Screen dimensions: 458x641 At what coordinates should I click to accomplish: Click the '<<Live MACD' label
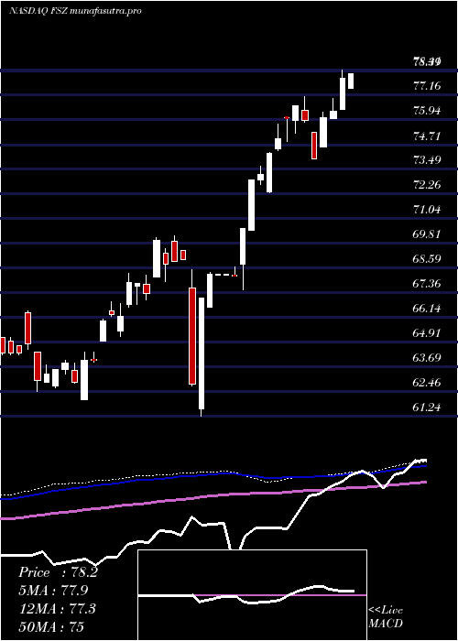(386, 617)
